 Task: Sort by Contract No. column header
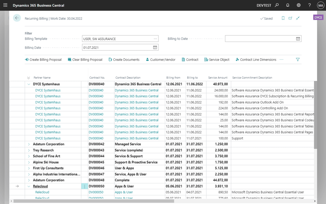click(97, 78)
